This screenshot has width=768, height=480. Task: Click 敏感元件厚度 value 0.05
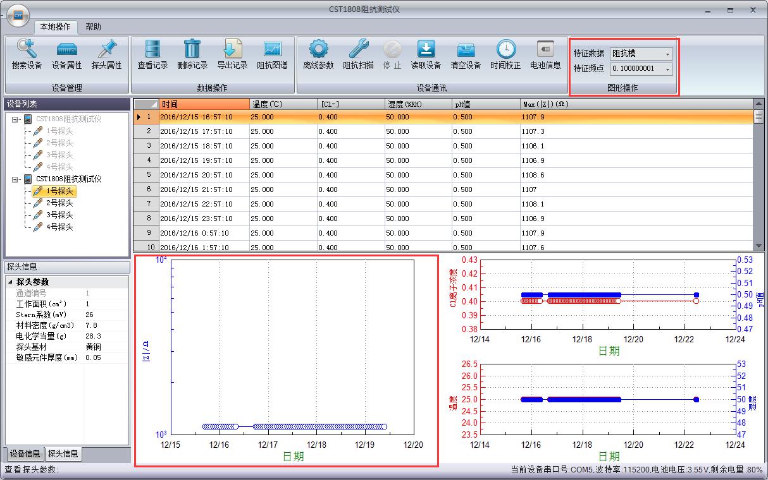[106, 357]
